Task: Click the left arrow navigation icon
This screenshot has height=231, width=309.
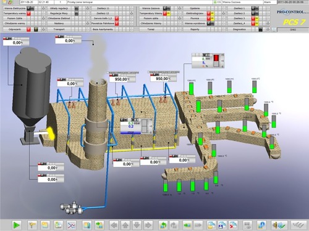Action: [x=114, y=225]
